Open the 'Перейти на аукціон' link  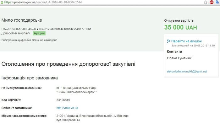(186, 41)
